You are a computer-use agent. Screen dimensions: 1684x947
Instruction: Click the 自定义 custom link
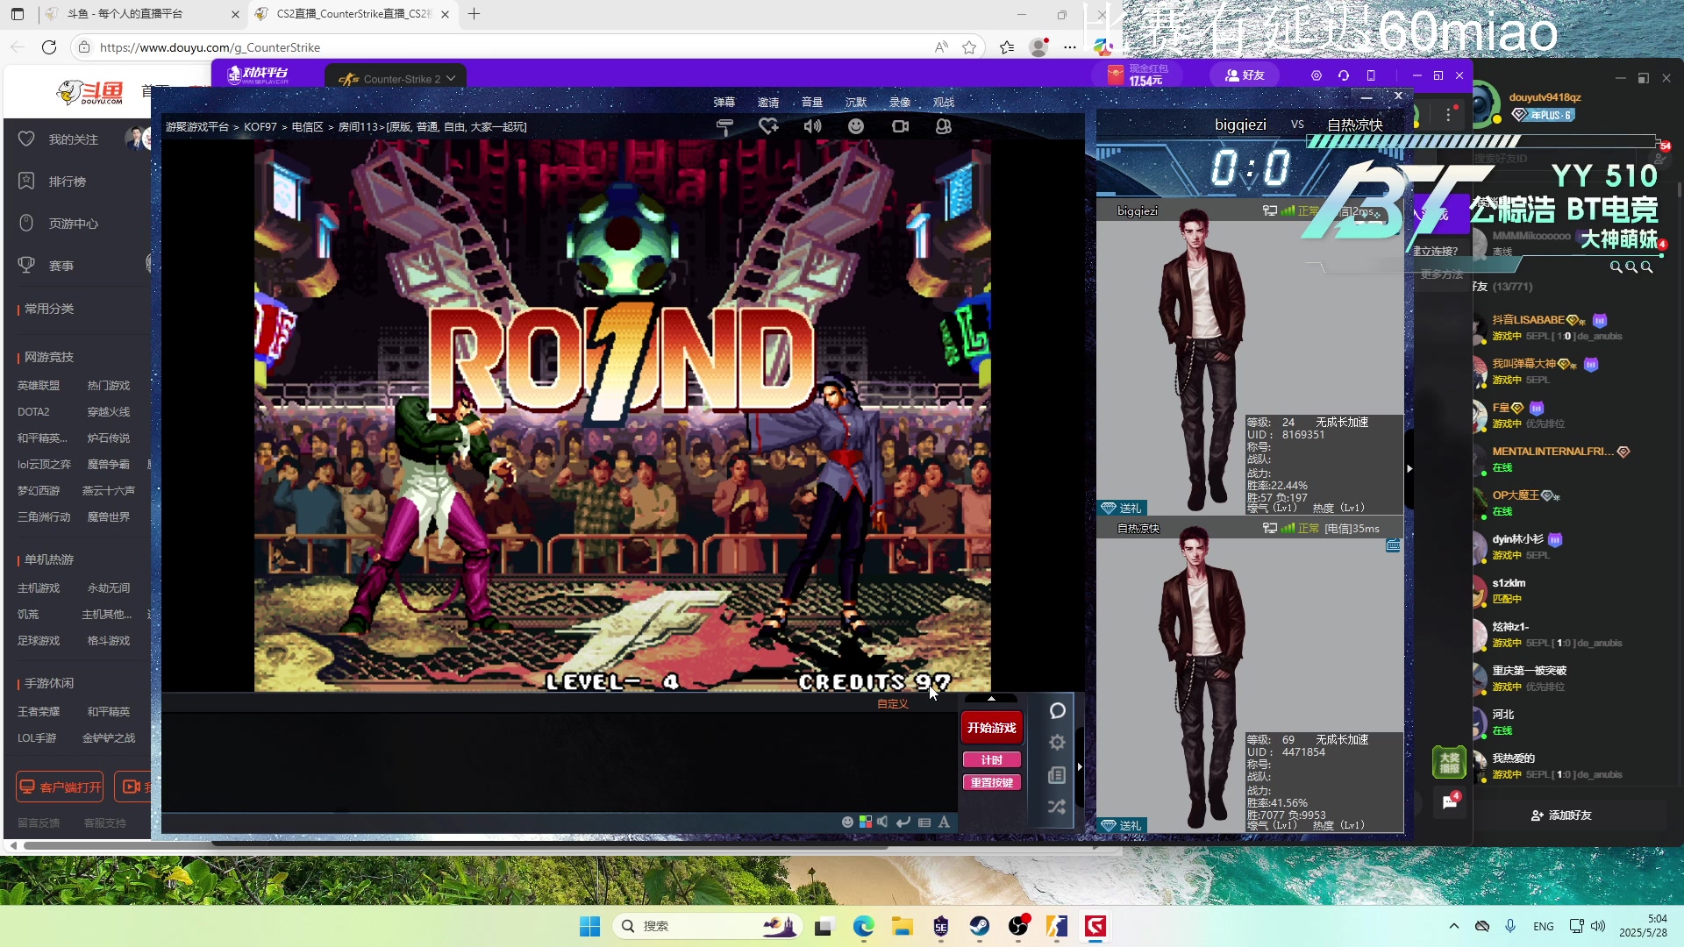[x=893, y=704]
